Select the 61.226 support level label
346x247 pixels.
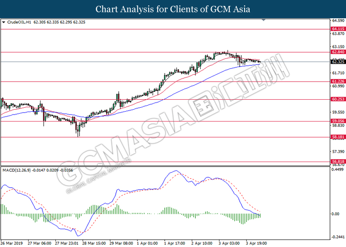(x=338, y=82)
